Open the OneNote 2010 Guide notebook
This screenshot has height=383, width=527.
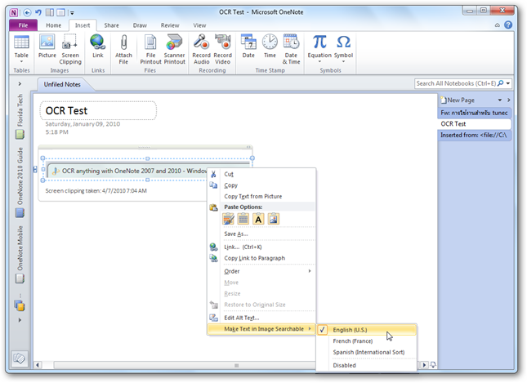[20, 182]
